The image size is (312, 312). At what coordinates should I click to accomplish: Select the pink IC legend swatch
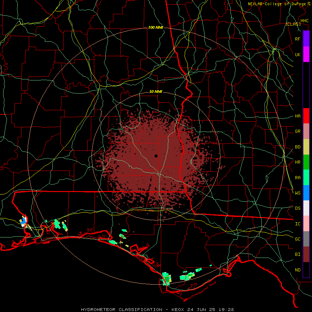pyautogui.click(x=306, y=224)
